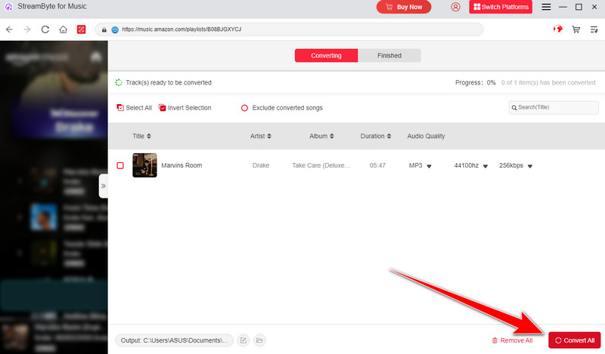This screenshot has height=354, width=605.
Task: Click Remove All
Action: (512, 340)
